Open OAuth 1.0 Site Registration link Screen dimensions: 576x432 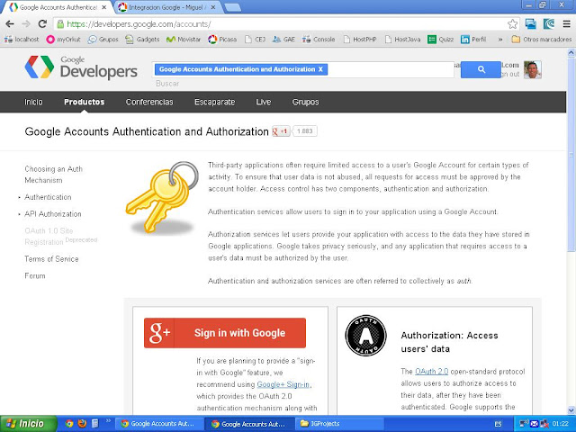pyautogui.click(x=49, y=236)
